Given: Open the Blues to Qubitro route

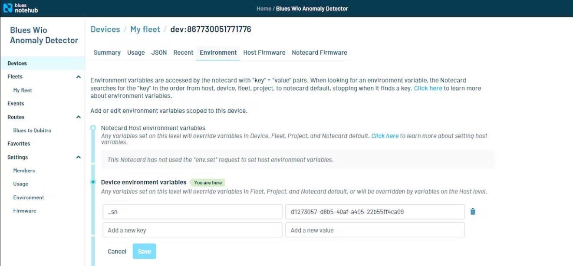Looking at the screenshot, I should pos(33,130).
